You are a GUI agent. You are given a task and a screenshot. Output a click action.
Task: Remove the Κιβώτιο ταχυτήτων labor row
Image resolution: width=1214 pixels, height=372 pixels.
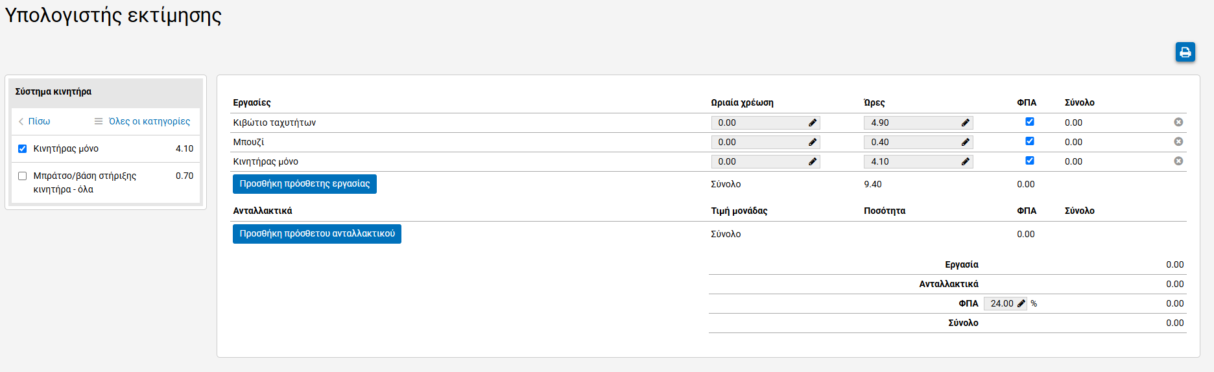1178,122
